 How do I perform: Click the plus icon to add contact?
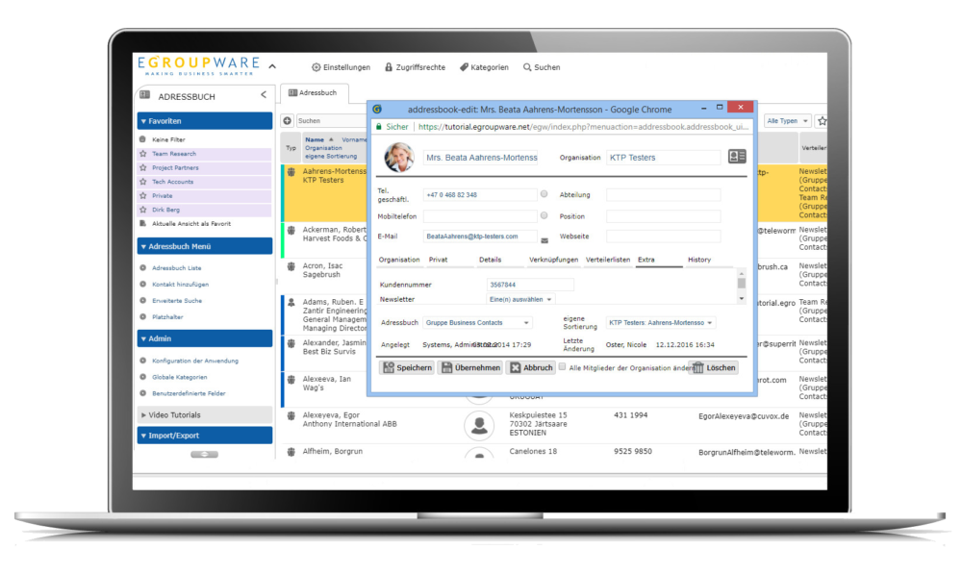pos(287,121)
